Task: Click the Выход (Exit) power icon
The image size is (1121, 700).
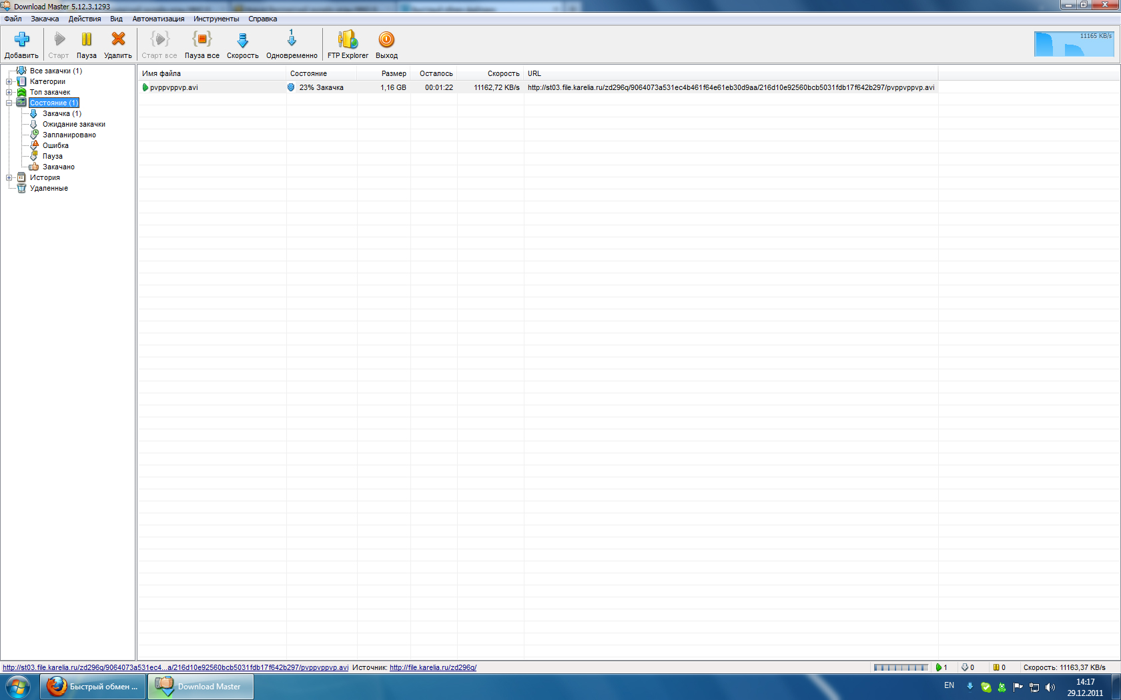Action: click(386, 40)
